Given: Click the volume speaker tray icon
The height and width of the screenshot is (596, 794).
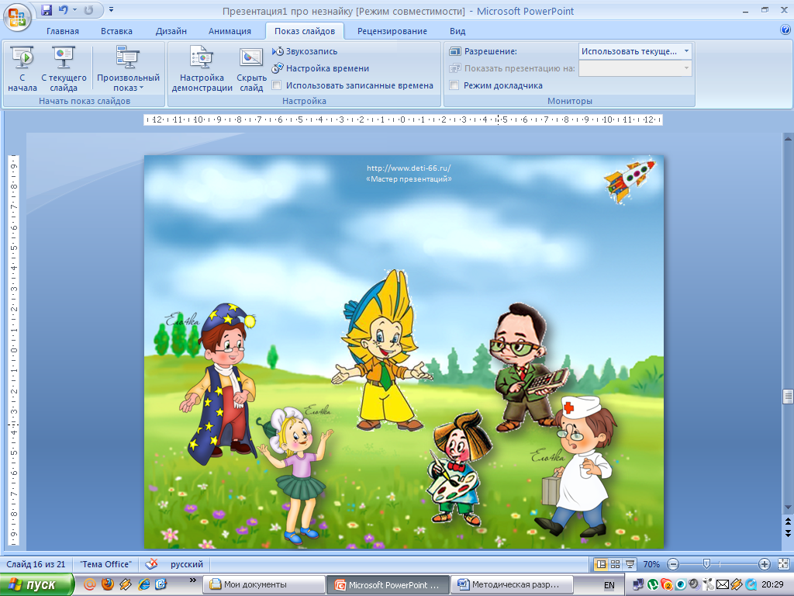Looking at the screenshot, I should [694, 585].
